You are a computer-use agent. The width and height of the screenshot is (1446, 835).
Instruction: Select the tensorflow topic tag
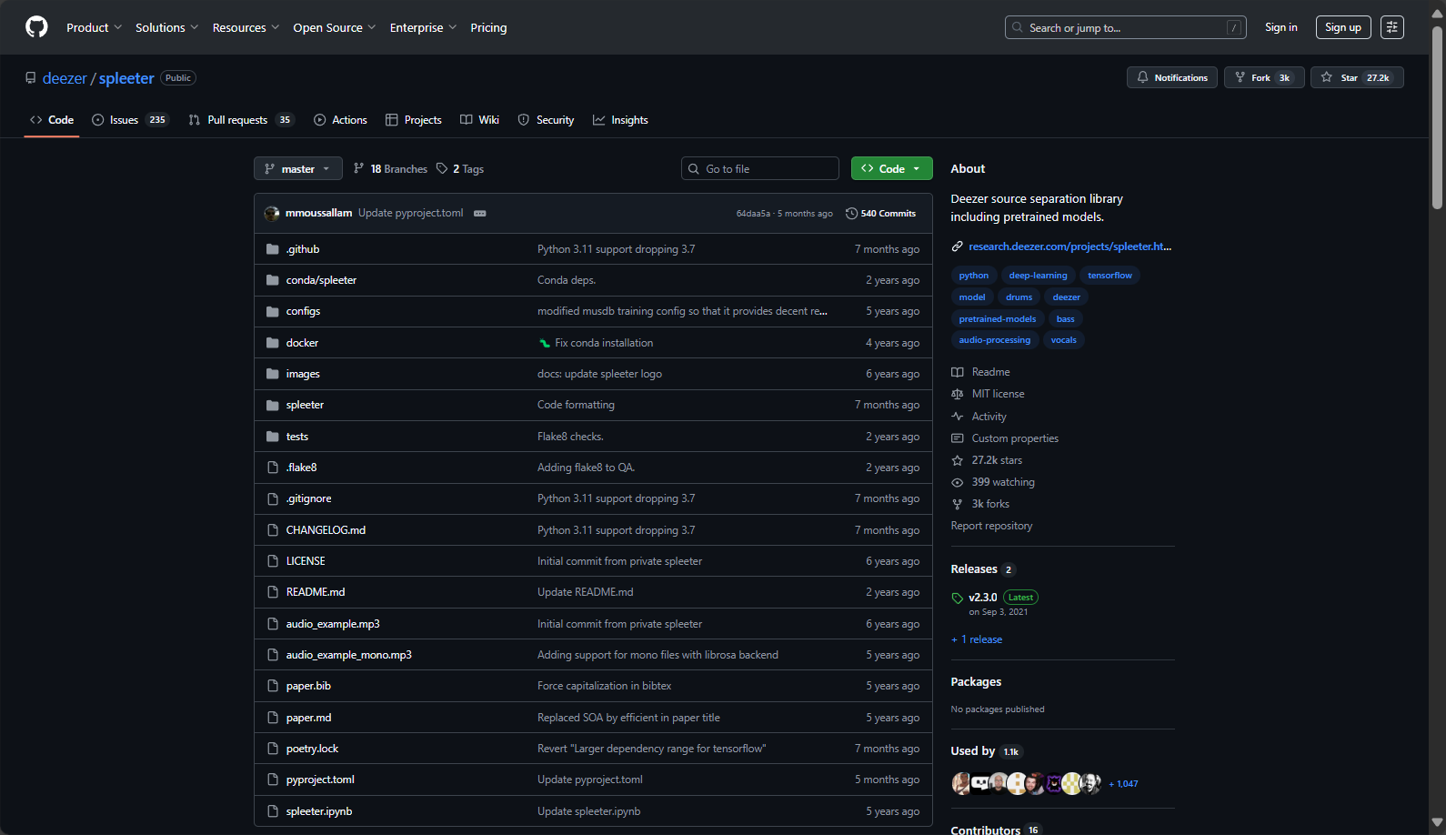click(1110, 276)
